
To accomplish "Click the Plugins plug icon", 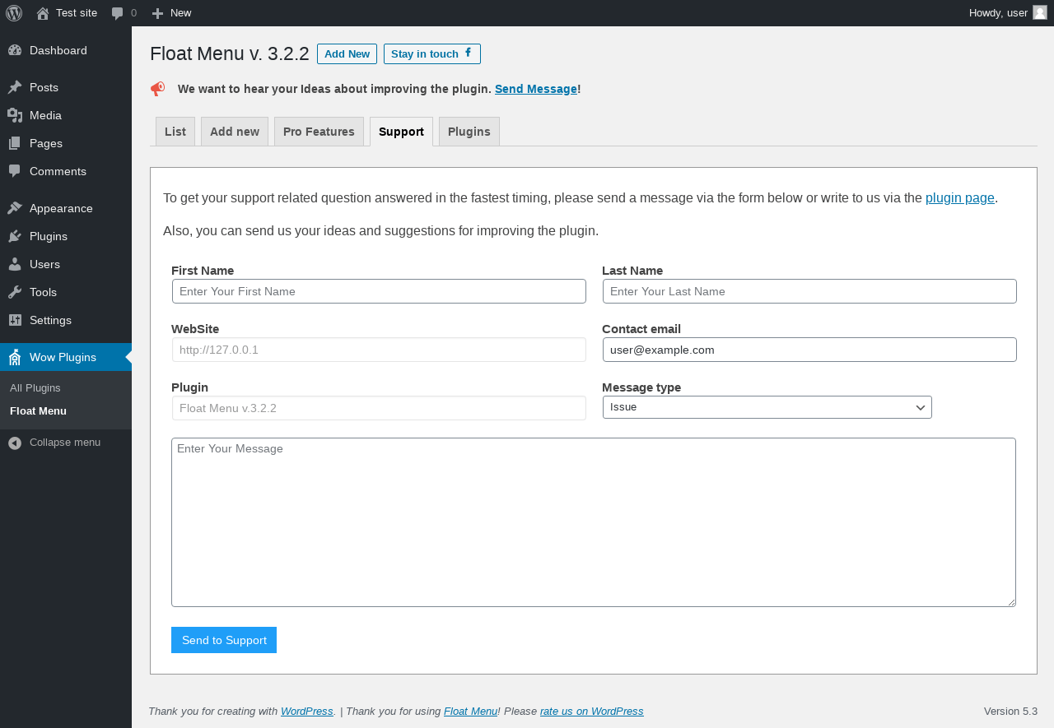I will pyautogui.click(x=15, y=236).
